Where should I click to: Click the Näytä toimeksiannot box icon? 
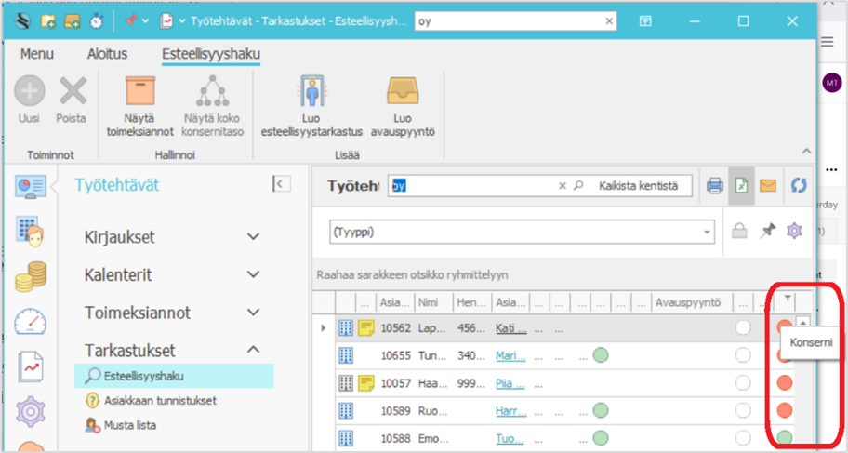point(139,94)
